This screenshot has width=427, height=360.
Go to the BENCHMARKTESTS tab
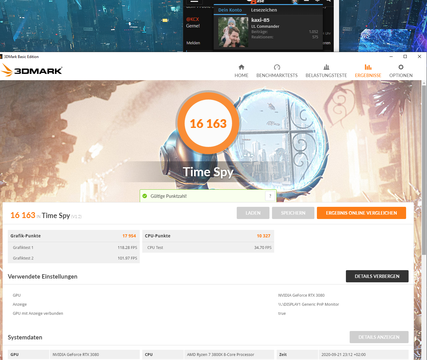coord(277,71)
